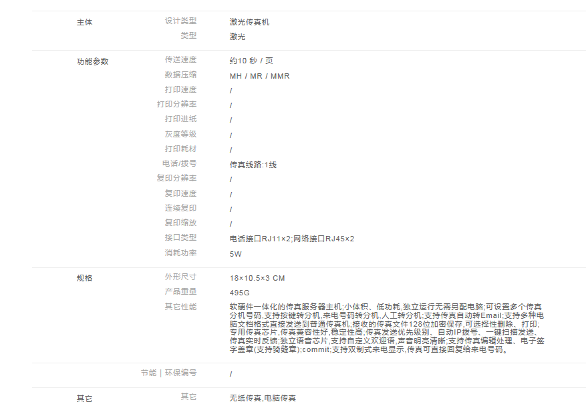Select the 电话接口RJ11×2 interface value text
The image size is (586, 406).
point(261,239)
